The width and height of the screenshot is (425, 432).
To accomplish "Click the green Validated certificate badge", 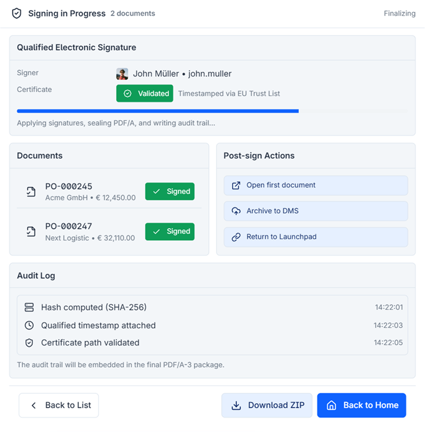I will click(144, 93).
